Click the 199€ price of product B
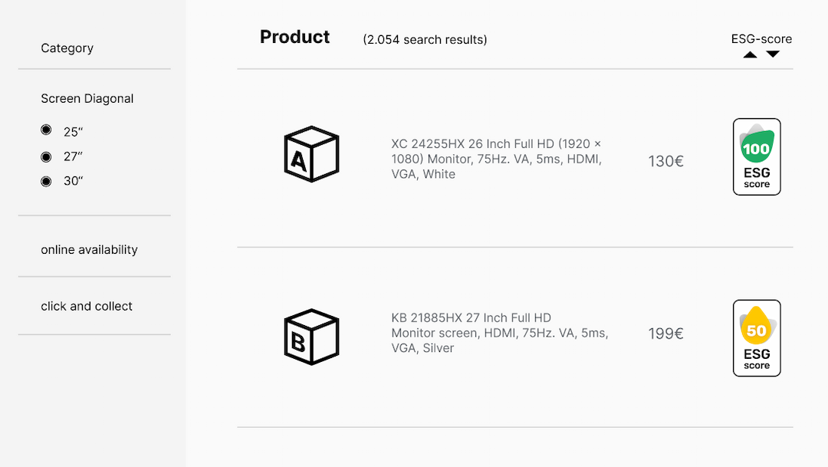Image resolution: width=828 pixels, height=467 pixels. (x=666, y=334)
